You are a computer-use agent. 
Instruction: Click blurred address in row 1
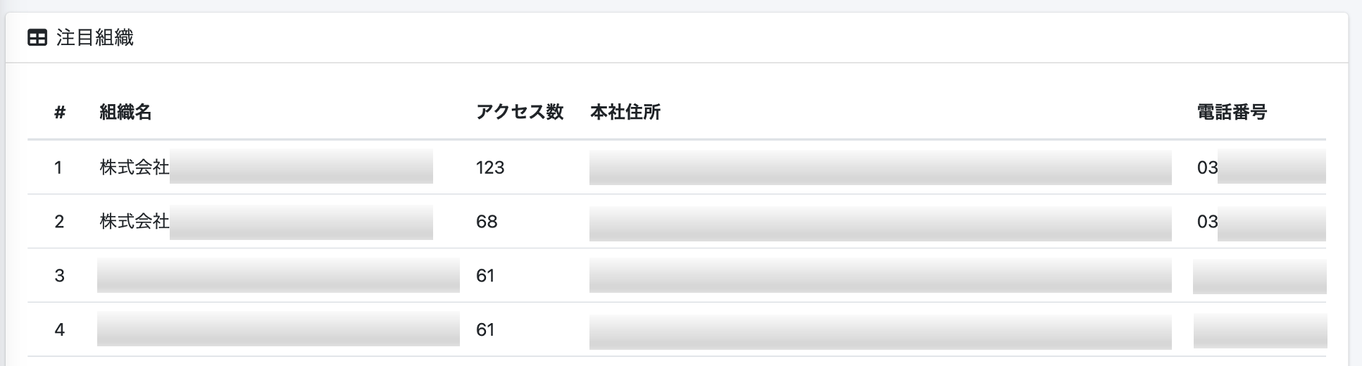(x=880, y=167)
